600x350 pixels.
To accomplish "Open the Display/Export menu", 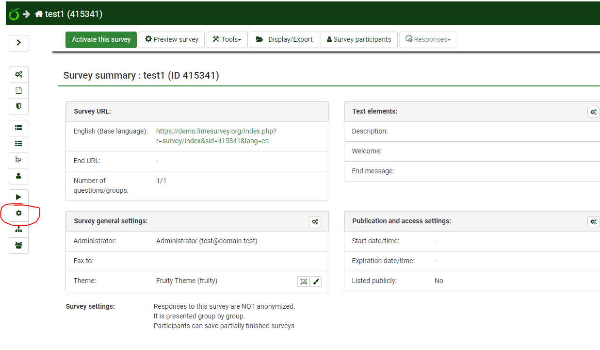I will coord(284,40).
